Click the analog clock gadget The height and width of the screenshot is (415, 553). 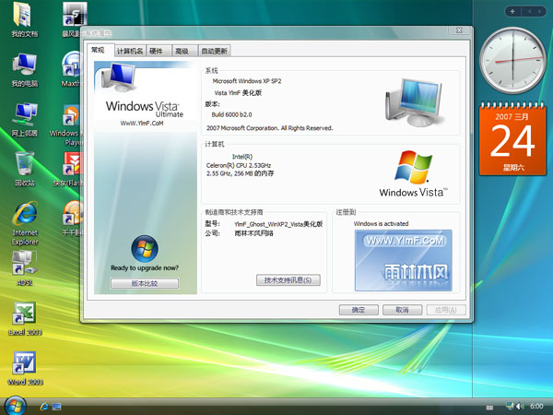coord(512,60)
